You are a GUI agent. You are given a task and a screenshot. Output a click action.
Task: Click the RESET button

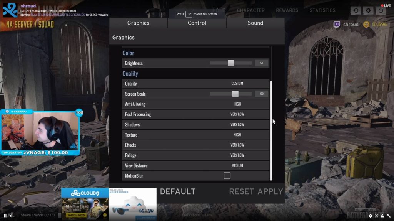pos(242,191)
